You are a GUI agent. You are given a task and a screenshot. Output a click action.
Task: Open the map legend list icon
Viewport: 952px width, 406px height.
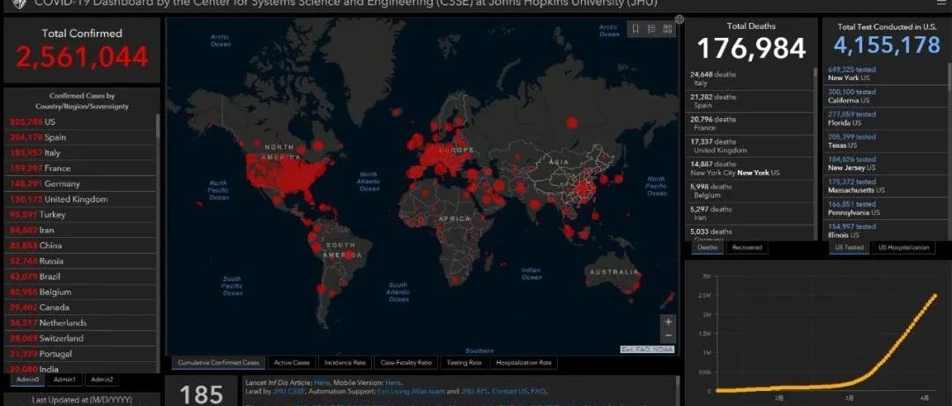(x=651, y=28)
